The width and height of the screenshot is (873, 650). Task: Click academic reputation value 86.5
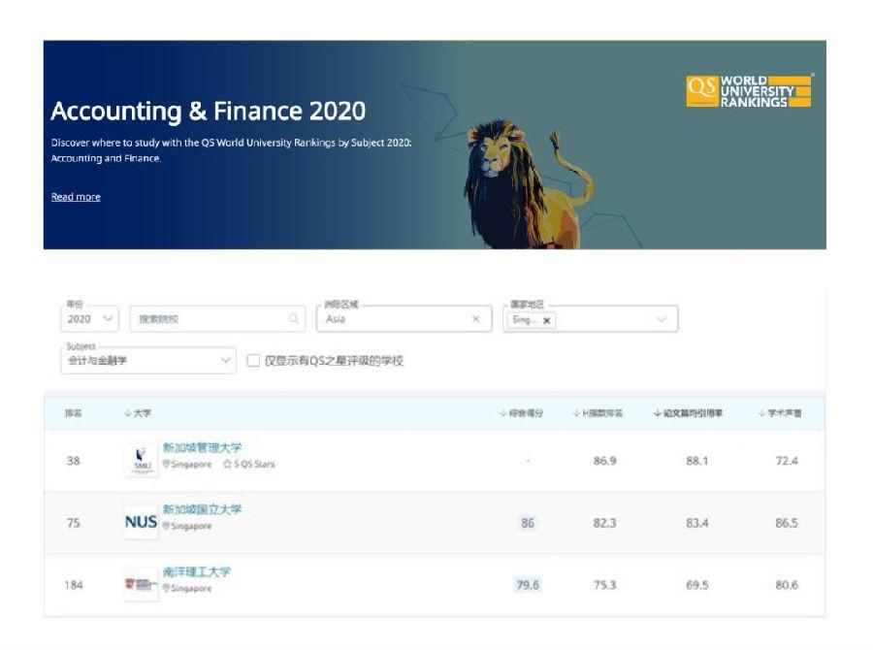click(787, 523)
